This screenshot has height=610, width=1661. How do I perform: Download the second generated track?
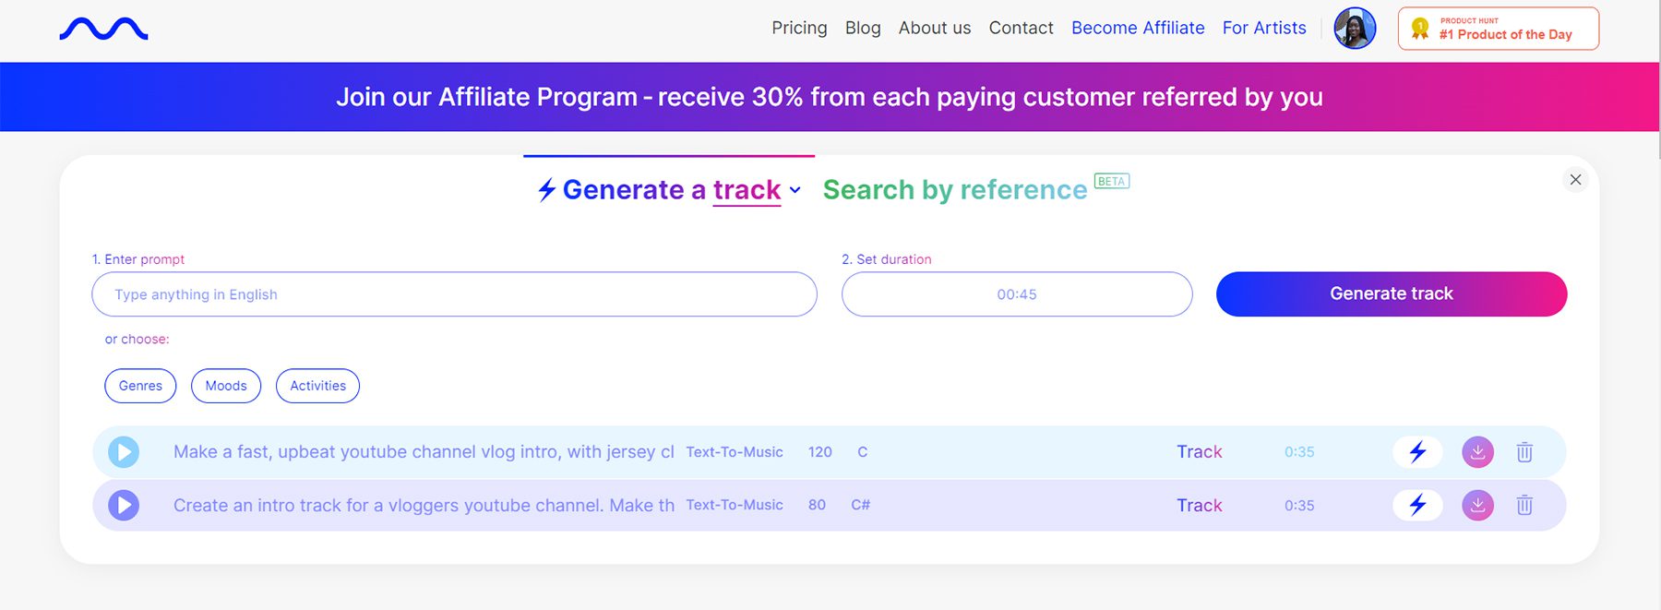1477,505
